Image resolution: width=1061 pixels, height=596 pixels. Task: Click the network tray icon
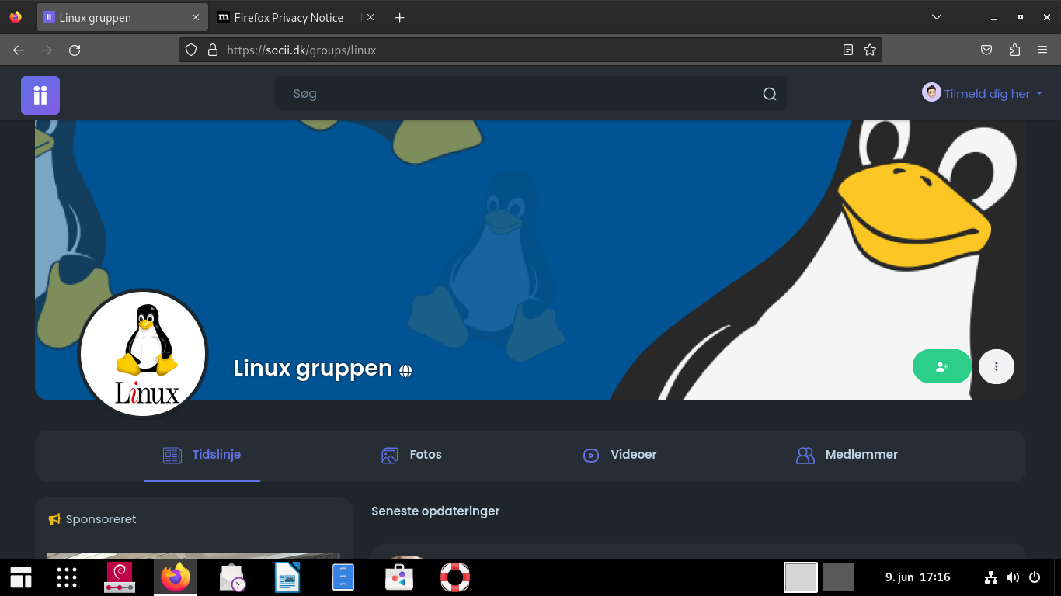(x=990, y=577)
